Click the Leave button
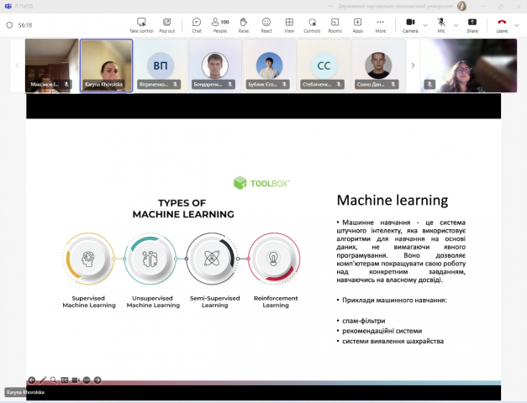The width and height of the screenshot is (527, 403). 502,24
